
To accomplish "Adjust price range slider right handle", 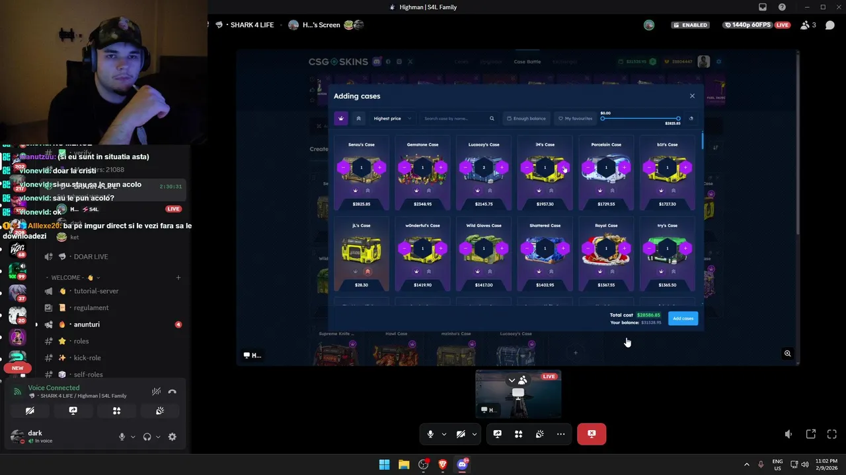I will (678, 119).
